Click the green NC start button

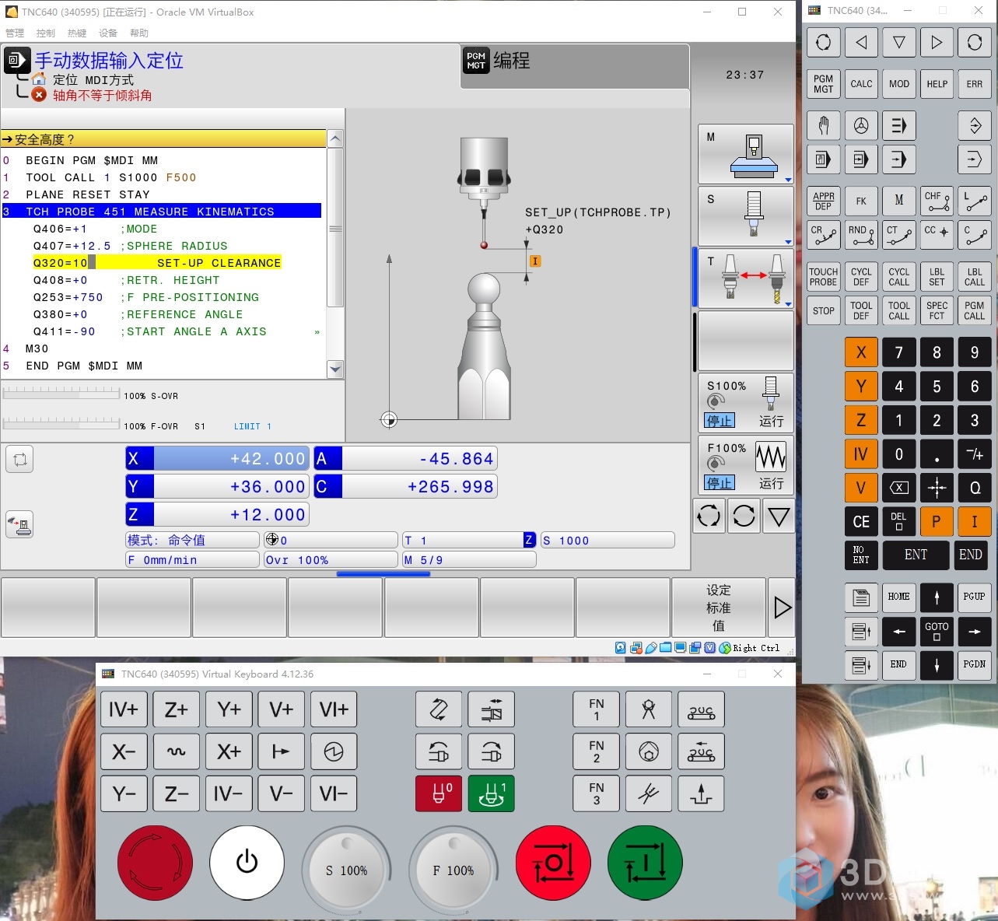coord(645,863)
